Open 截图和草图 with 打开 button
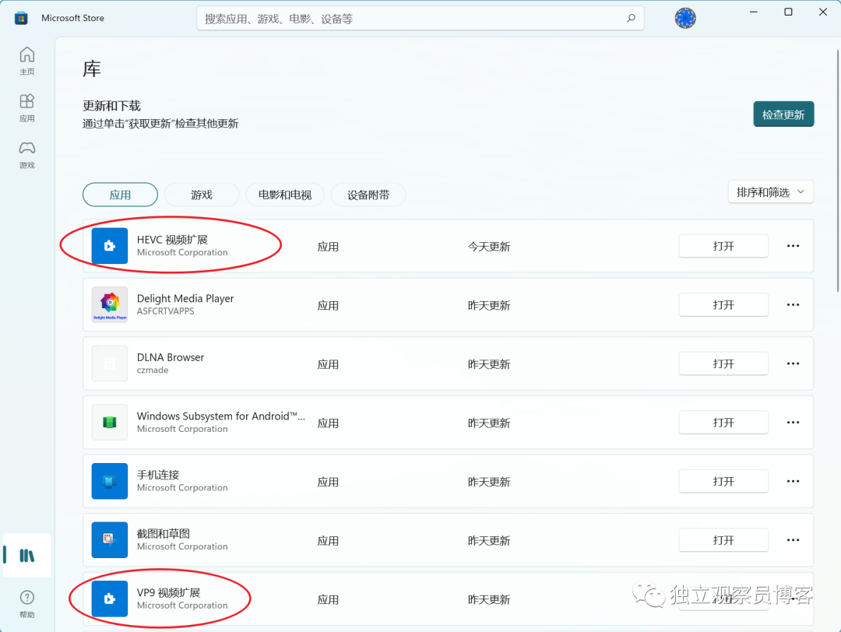Image resolution: width=841 pixels, height=632 pixels. pos(723,540)
